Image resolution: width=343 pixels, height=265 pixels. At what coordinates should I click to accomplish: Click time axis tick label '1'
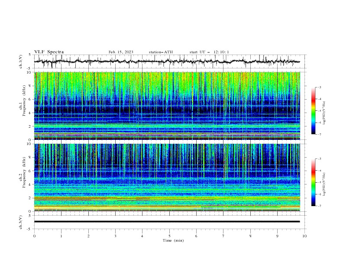[61, 236]
